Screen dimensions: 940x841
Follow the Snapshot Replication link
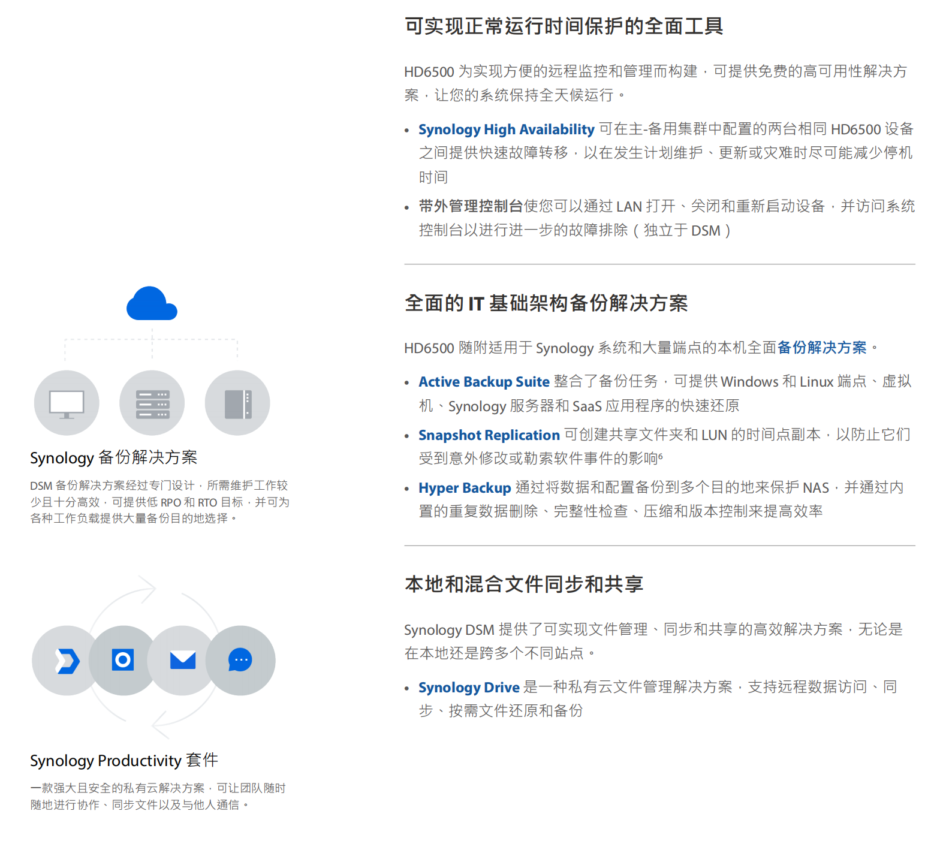click(x=489, y=435)
